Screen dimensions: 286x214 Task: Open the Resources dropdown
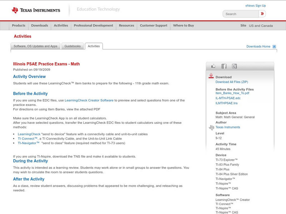point(127,25)
